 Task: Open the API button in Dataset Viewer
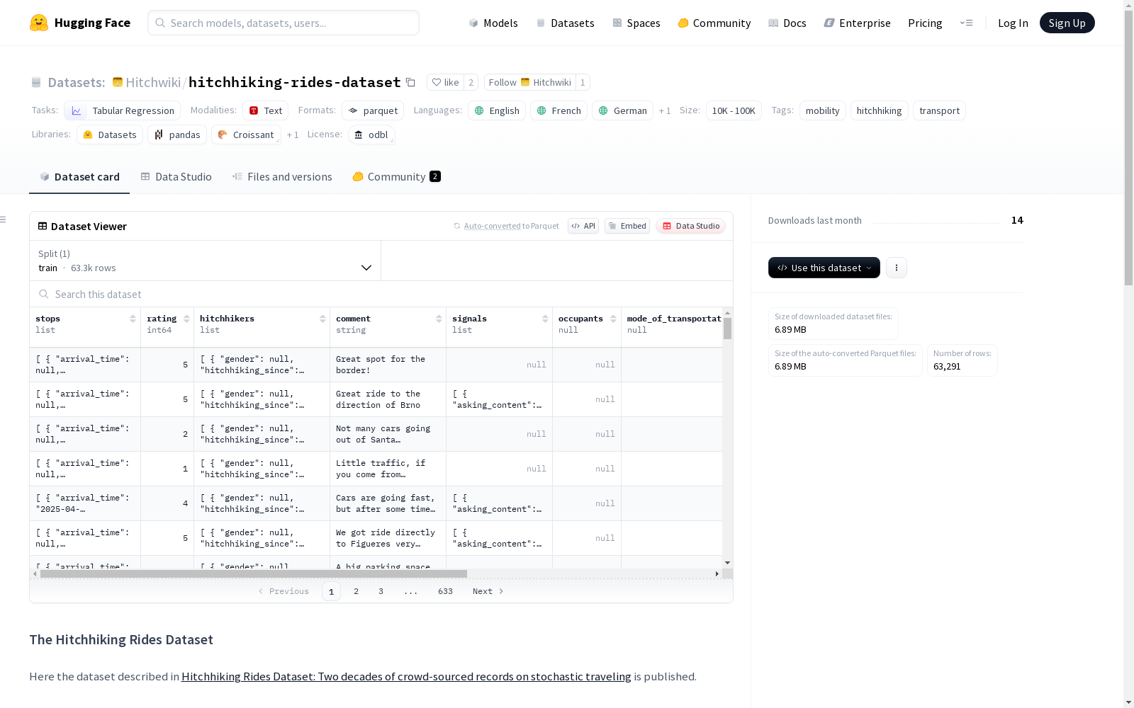pyautogui.click(x=583, y=226)
